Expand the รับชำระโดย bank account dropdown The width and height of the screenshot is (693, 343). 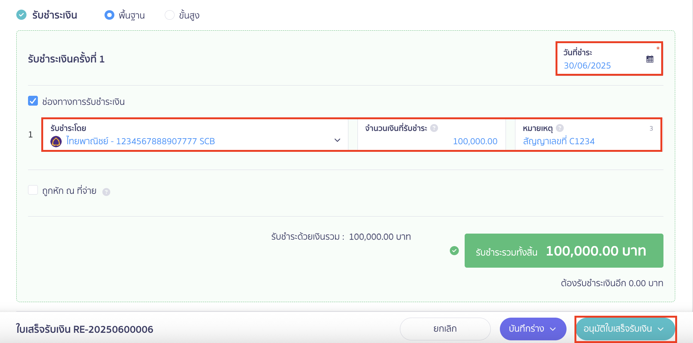[x=337, y=140]
